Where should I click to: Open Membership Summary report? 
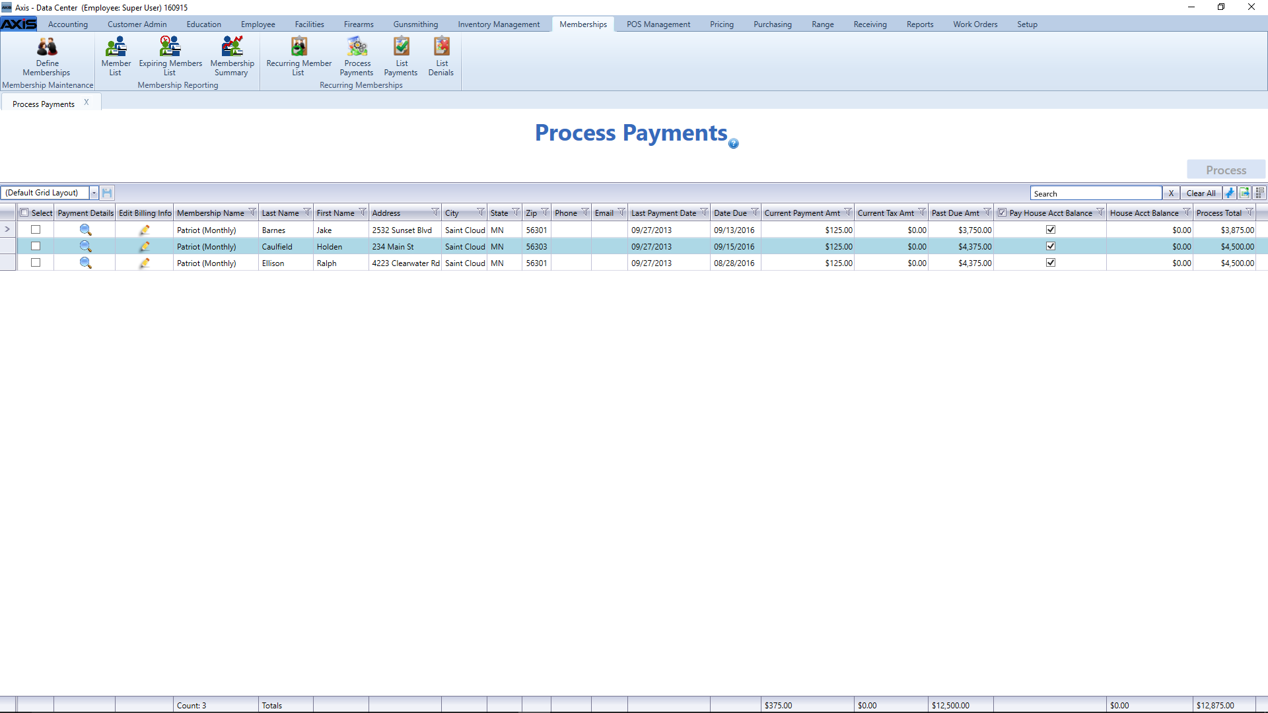[x=232, y=57]
